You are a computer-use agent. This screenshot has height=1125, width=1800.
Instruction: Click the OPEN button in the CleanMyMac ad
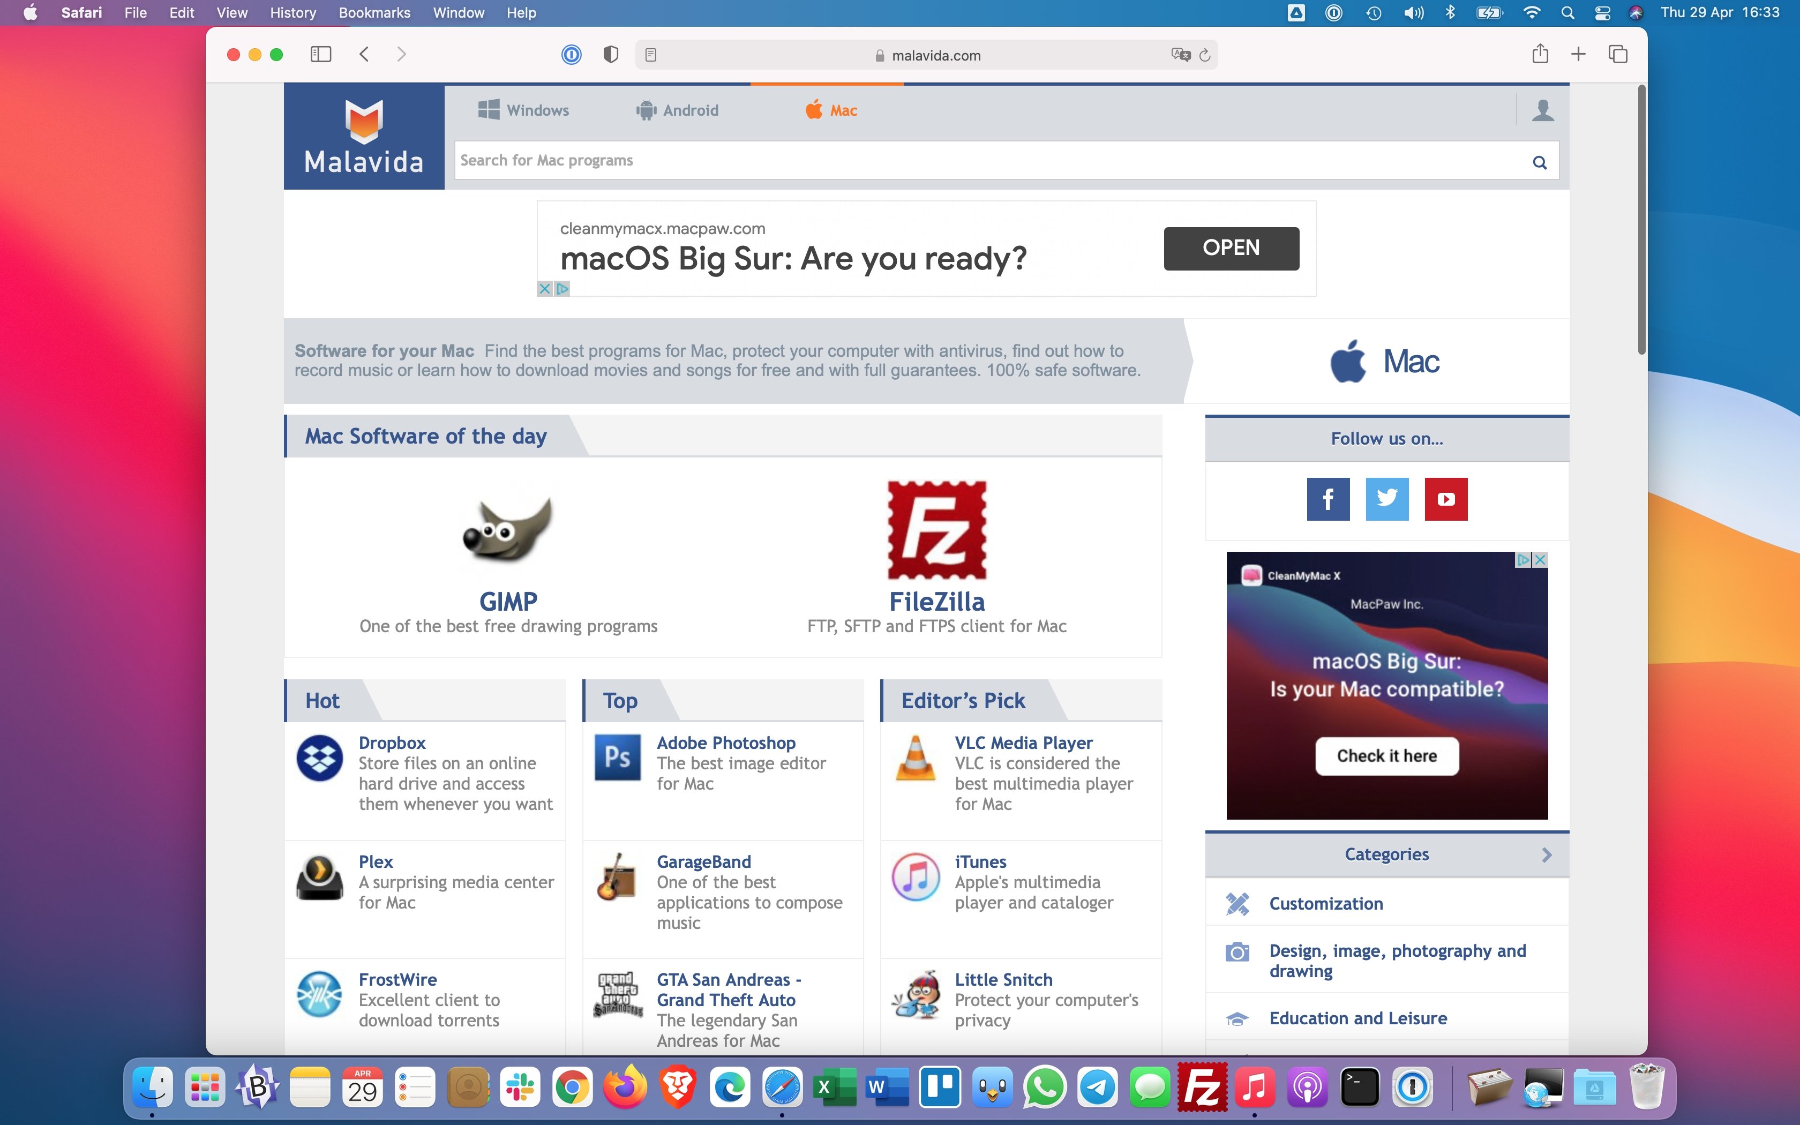[1231, 247]
